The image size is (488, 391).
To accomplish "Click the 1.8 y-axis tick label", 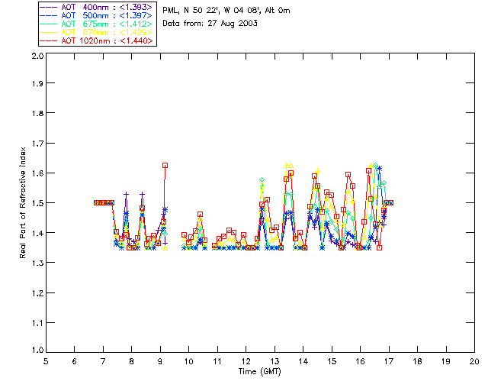I will coord(38,113).
